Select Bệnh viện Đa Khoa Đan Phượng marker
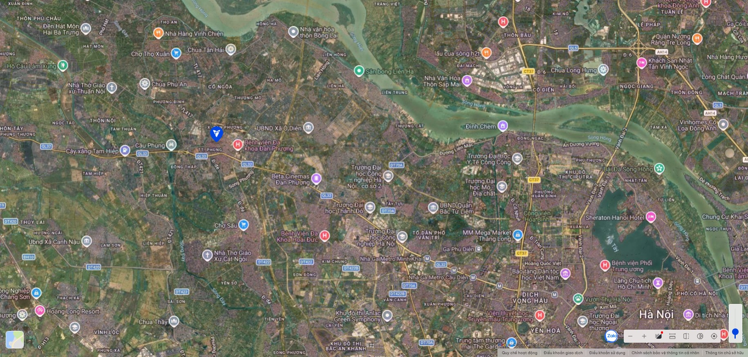Screen dimensions: 748x357 pyautogui.click(x=237, y=144)
